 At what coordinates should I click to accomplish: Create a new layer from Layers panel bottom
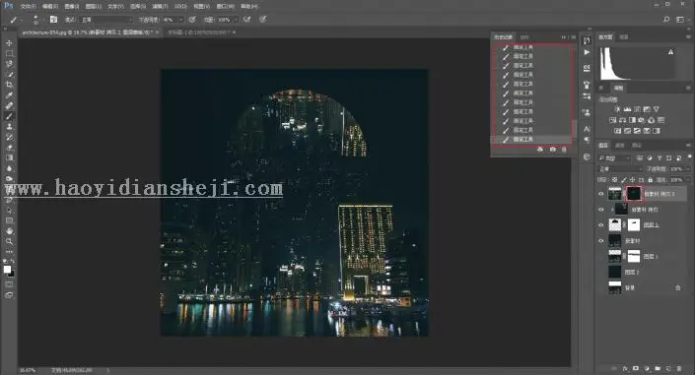click(668, 368)
